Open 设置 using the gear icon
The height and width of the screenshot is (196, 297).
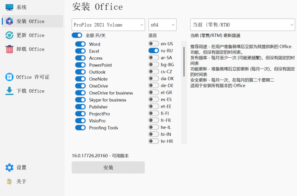[x=9, y=168]
